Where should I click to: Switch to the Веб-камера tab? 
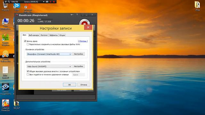tap(34, 35)
